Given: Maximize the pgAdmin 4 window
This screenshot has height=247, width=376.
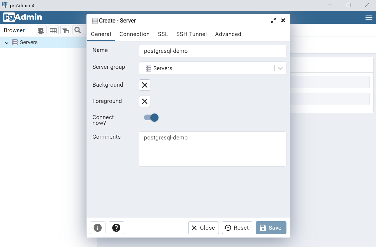Looking at the screenshot, I should pyautogui.click(x=349, y=5).
